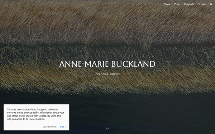
Task: Open the Contact page
Action: (x=202, y=4)
